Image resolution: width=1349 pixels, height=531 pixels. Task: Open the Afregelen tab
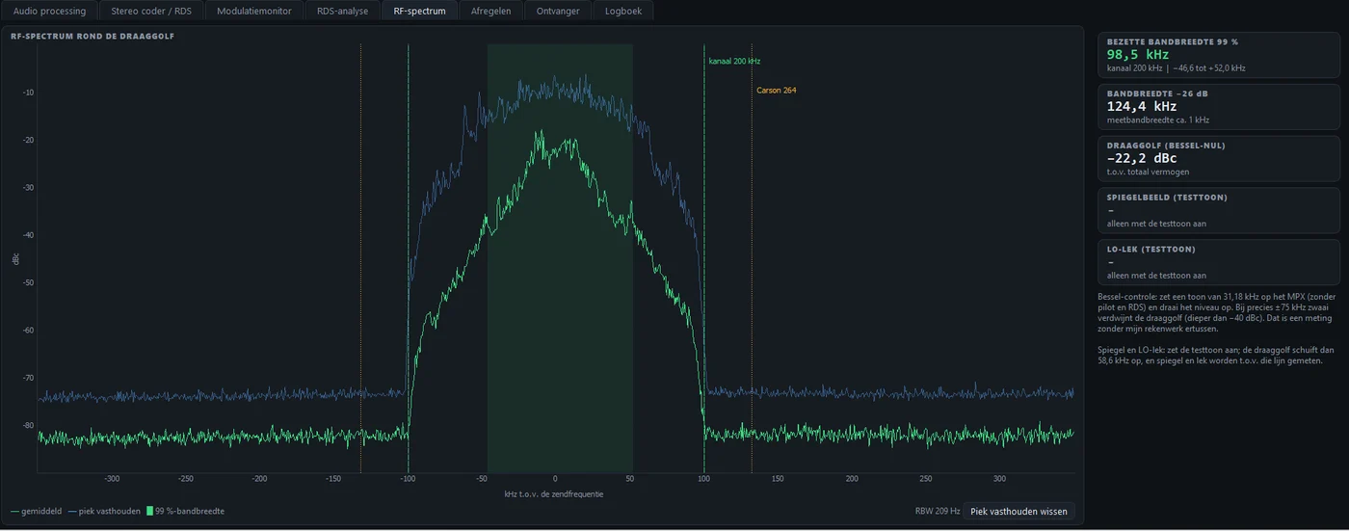491,11
